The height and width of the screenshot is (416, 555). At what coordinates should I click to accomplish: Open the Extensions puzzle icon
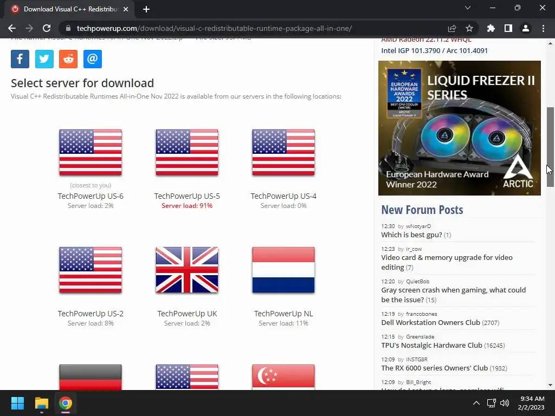(x=491, y=28)
